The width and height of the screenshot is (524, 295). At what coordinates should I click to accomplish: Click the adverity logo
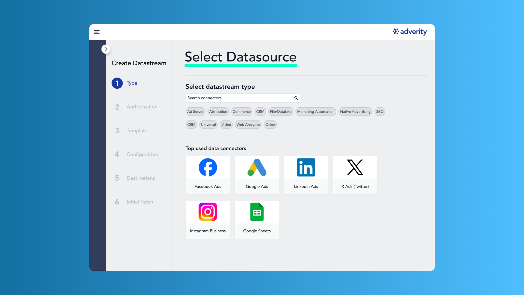coord(410,32)
